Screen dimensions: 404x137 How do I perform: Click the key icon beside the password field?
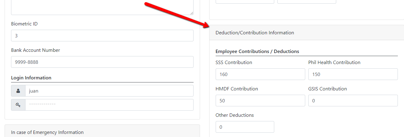pyautogui.click(x=18, y=105)
